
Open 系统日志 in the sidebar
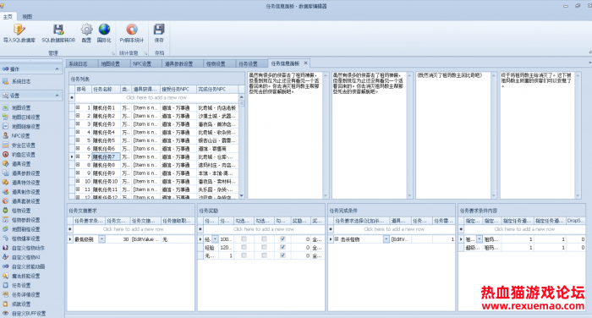[21, 81]
